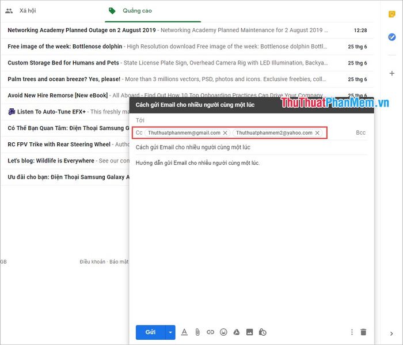Click the Điều khoản link
Image resolution: width=403 pixels, height=345 pixels.
(x=93, y=261)
